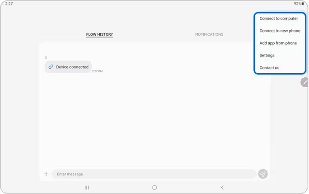This screenshot has height=194, width=309.
Task: Tap the blue link icon in message
Action: pos(51,67)
